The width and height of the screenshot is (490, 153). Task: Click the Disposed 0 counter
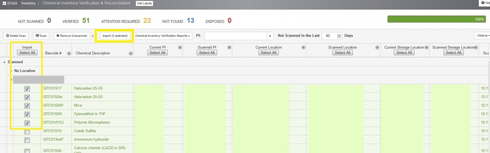click(218, 20)
